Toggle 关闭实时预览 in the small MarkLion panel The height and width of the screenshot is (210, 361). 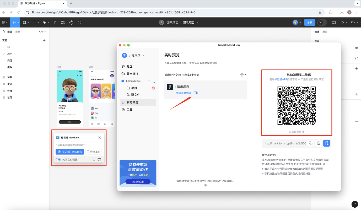tap(58, 159)
